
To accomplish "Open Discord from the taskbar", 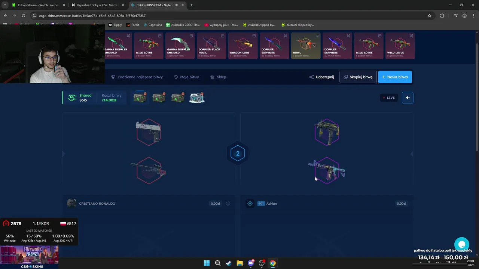I will point(251,263).
